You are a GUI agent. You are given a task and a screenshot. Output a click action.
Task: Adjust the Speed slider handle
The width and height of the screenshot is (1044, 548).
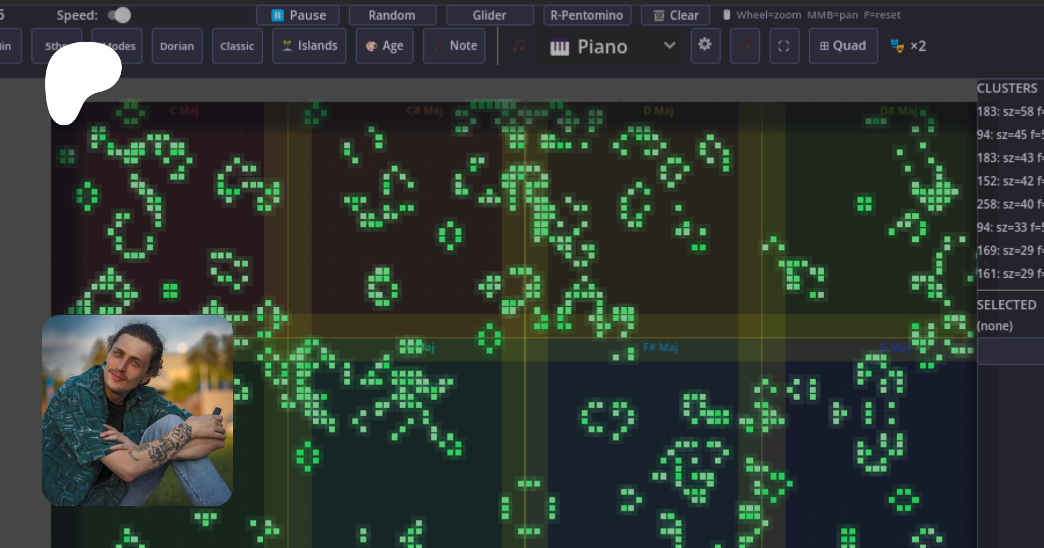click(x=122, y=15)
